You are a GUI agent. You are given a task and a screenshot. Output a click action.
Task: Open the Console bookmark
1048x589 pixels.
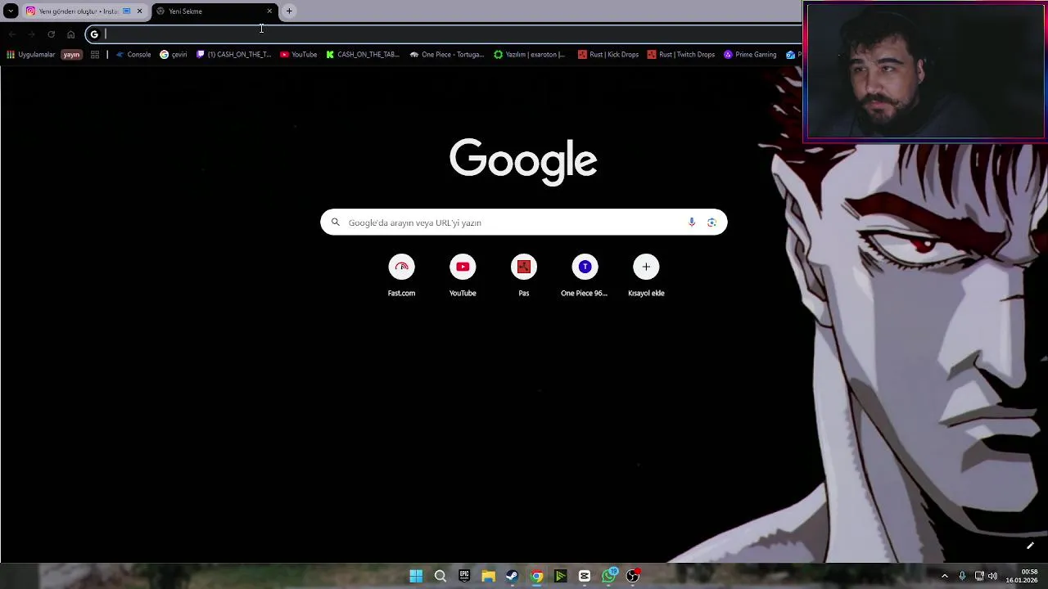133,55
